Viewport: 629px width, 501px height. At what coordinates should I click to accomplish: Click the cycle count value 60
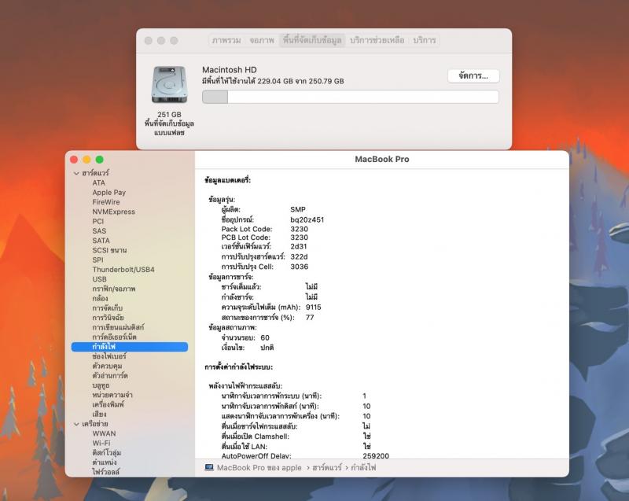(x=265, y=337)
